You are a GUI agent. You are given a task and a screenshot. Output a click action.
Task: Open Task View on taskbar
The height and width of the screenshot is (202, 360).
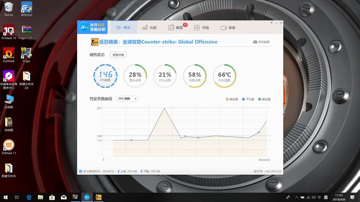pos(17,197)
